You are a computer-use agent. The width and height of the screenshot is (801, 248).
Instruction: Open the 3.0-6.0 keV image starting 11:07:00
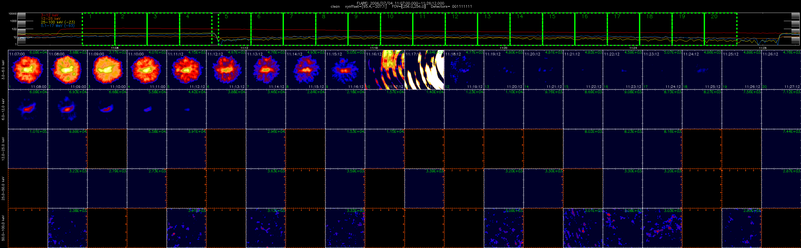pos(28,70)
